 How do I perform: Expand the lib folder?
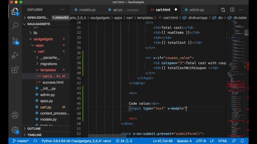tap(35, 33)
